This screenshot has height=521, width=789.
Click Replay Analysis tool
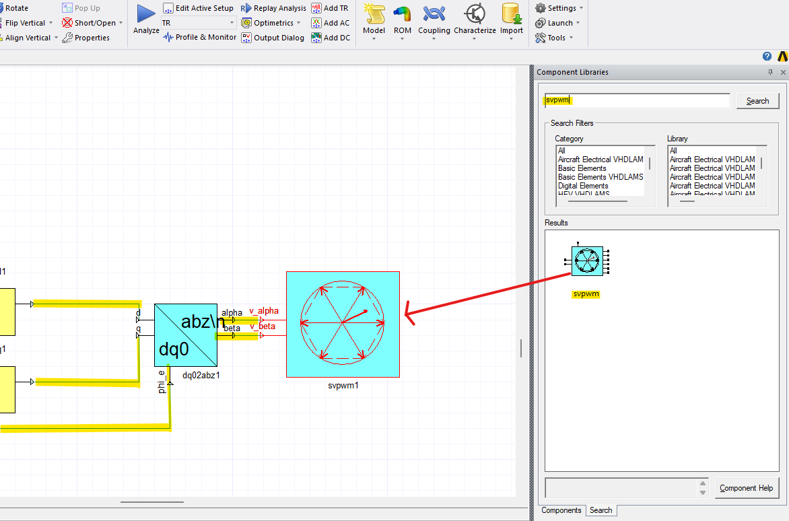[x=273, y=8]
